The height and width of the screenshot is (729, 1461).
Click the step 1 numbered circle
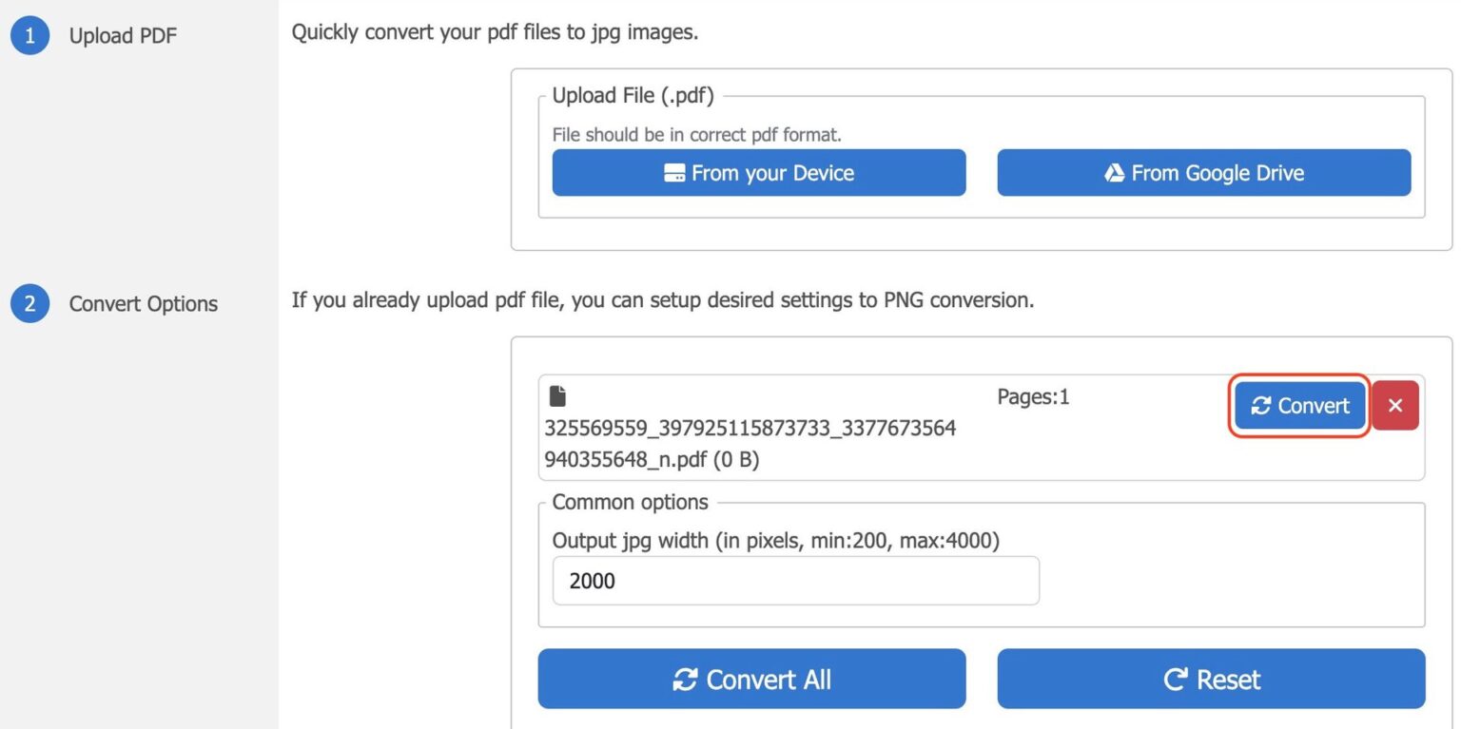[29, 36]
